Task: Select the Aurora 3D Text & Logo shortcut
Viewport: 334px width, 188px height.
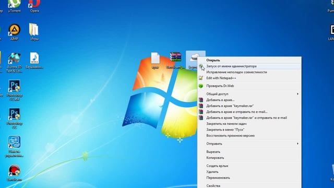Action: coord(14,63)
